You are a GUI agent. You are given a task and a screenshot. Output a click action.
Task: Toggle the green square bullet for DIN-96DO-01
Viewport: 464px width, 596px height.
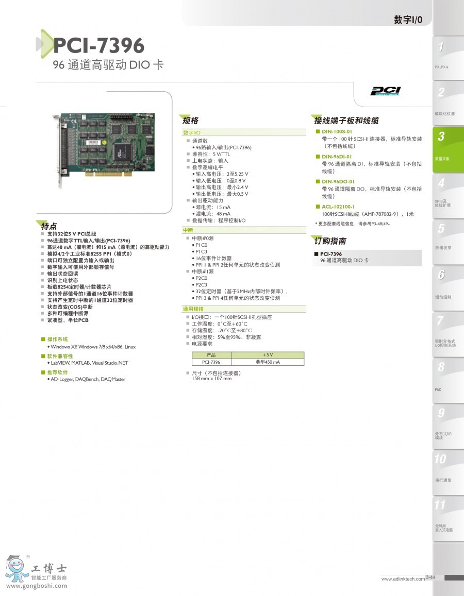coord(317,182)
